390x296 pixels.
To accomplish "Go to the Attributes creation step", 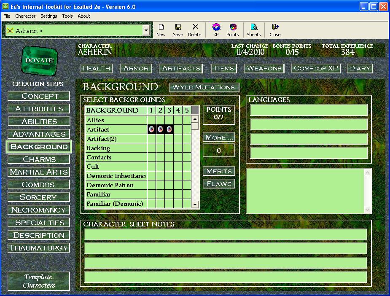I will 39,109.
